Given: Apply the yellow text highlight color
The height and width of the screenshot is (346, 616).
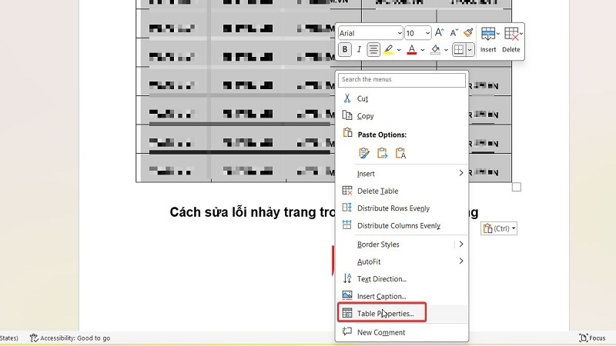Looking at the screenshot, I should (x=389, y=50).
